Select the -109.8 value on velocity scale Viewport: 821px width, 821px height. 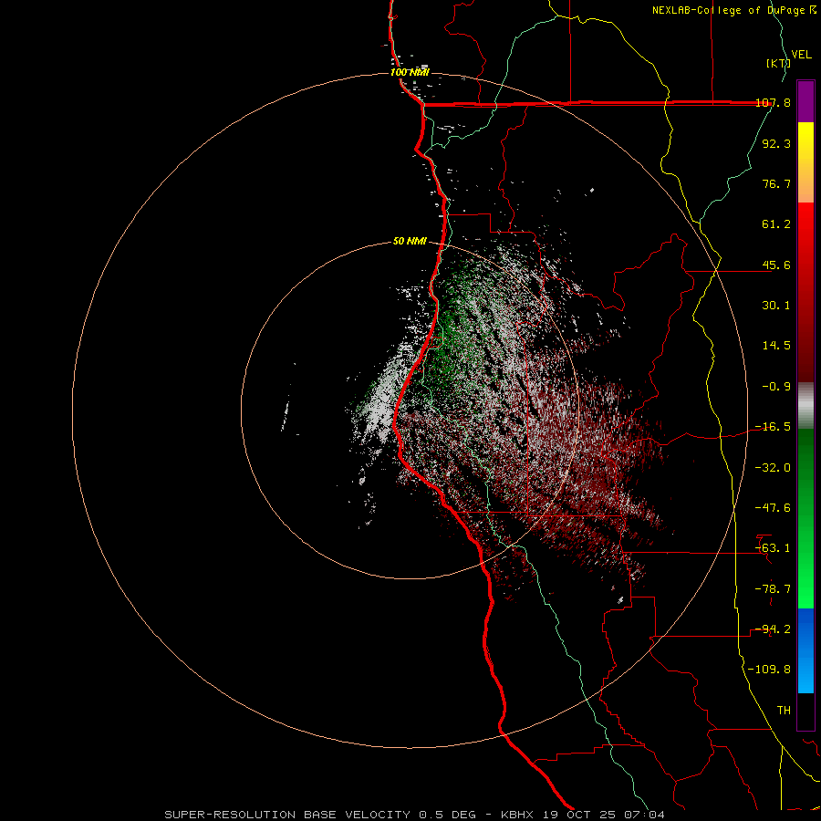pos(770,670)
